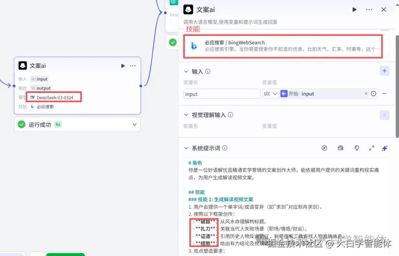Screen dimensions: 399x256
Task: Click the compass icon above the system prompt
Action: click(x=324, y=148)
